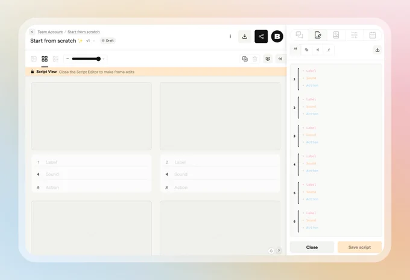The height and width of the screenshot is (280, 410).
Task: Click the frame 1 image thumbnail
Action: [x=91, y=116]
